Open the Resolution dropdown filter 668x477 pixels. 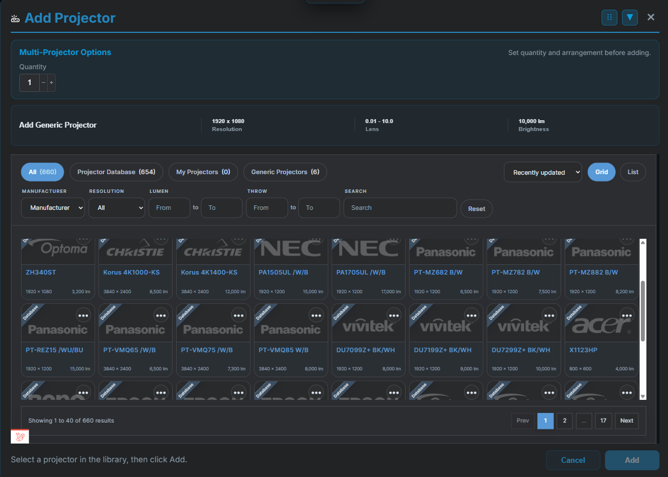(x=116, y=208)
